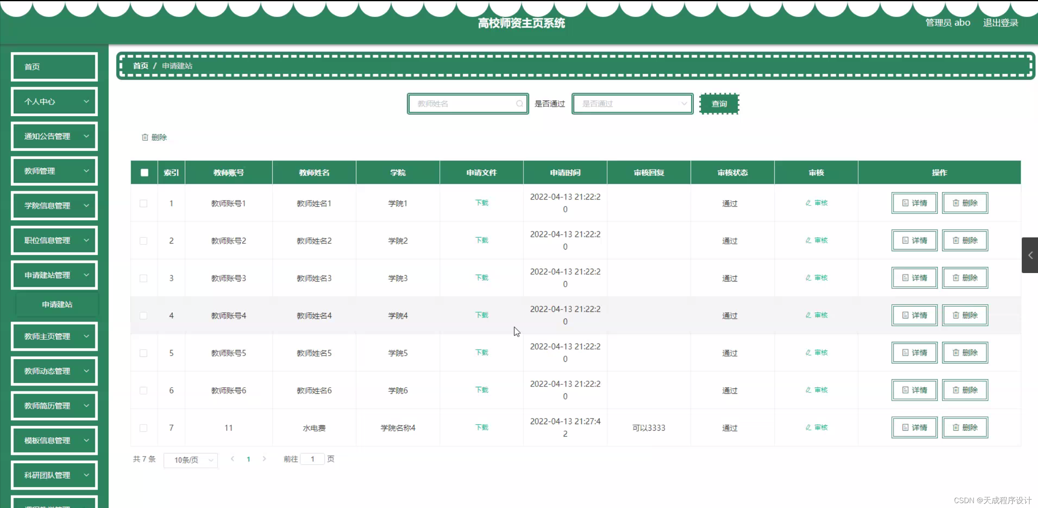Click the 查询 search button
The height and width of the screenshot is (508, 1038).
click(719, 104)
